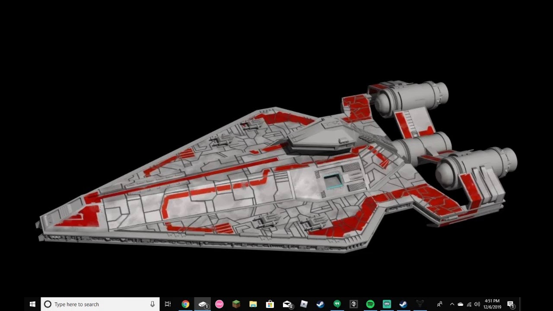Screen dimensions: 553x311
Task: Open Task View from the taskbar
Action: [168, 304]
